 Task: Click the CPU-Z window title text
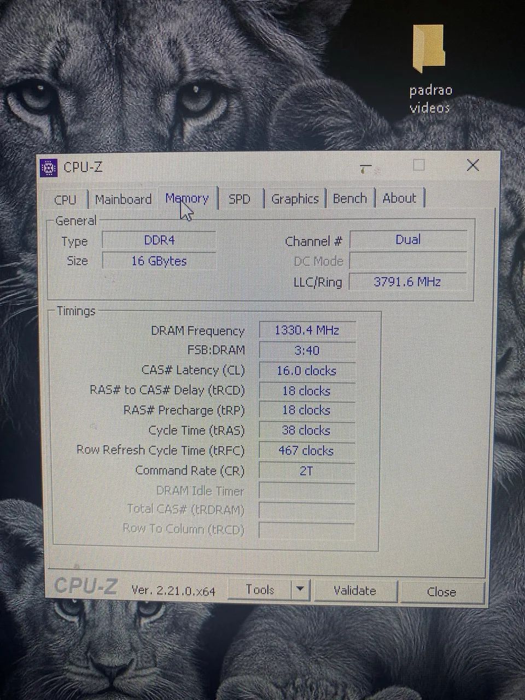pyautogui.click(x=83, y=167)
